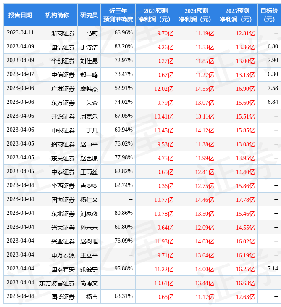Click analyst name 王雨丝

click(x=89, y=172)
